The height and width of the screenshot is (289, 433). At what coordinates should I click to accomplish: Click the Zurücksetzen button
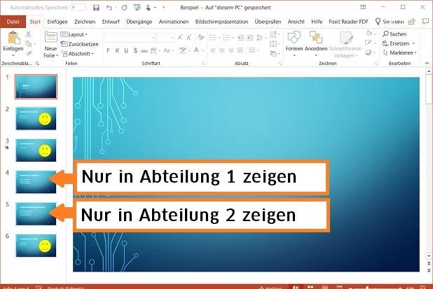tap(80, 44)
